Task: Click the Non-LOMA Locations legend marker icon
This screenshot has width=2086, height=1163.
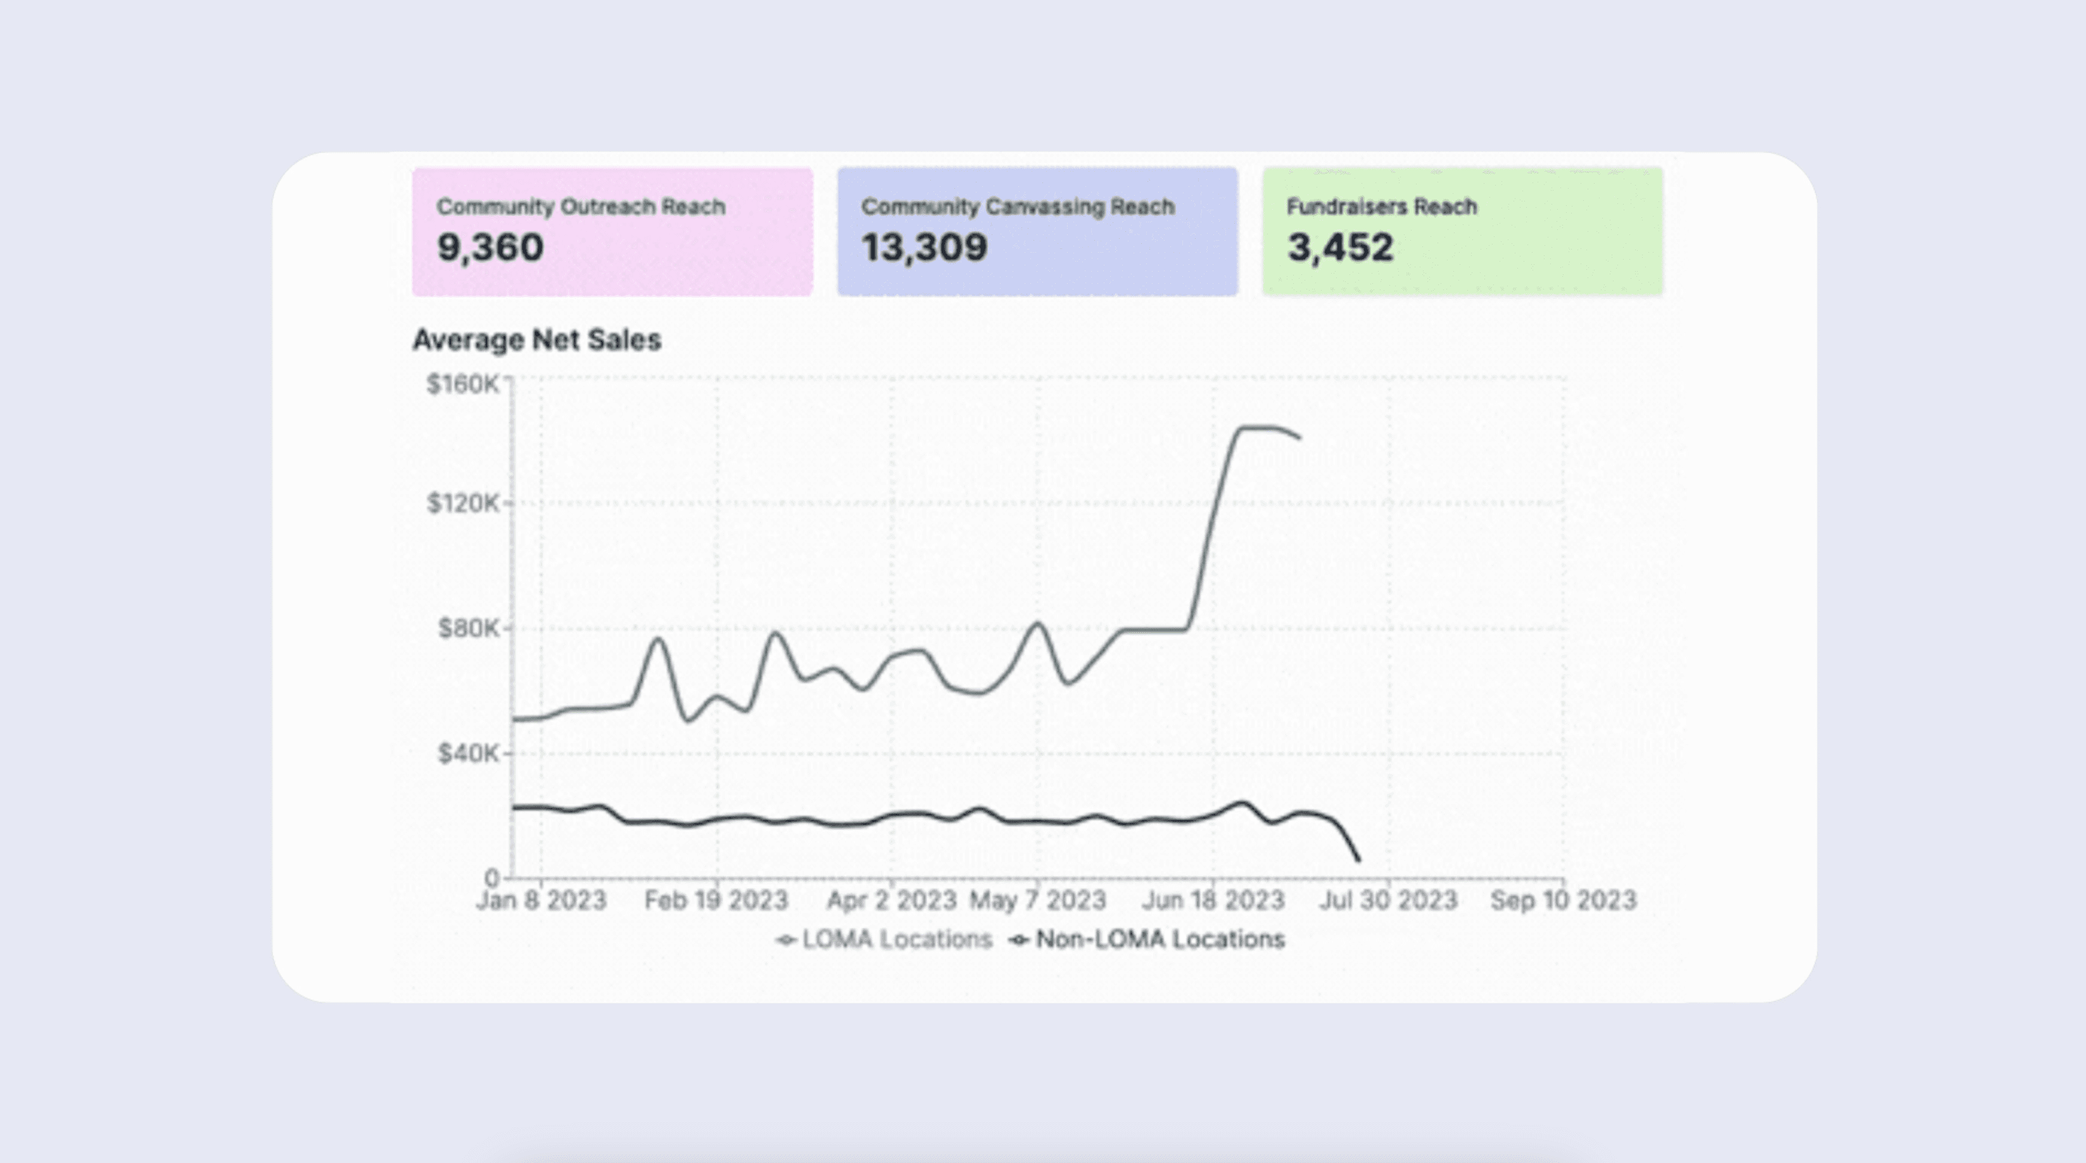Action: pyautogui.click(x=1019, y=940)
